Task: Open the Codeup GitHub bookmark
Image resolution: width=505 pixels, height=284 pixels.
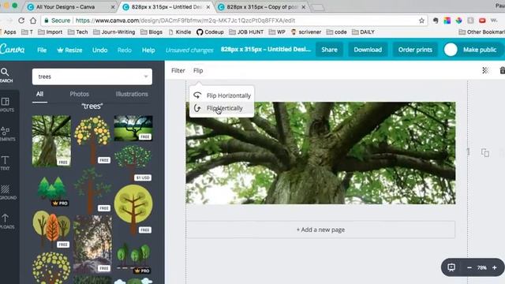Action: click(210, 32)
